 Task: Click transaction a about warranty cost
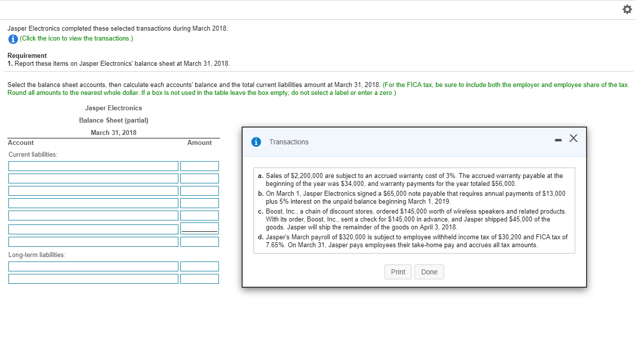tap(411, 179)
